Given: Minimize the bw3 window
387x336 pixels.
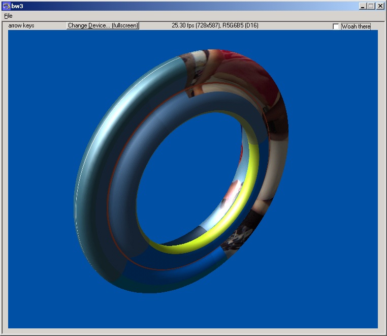Looking at the screenshot, I should pyautogui.click(x=362, y=6).
